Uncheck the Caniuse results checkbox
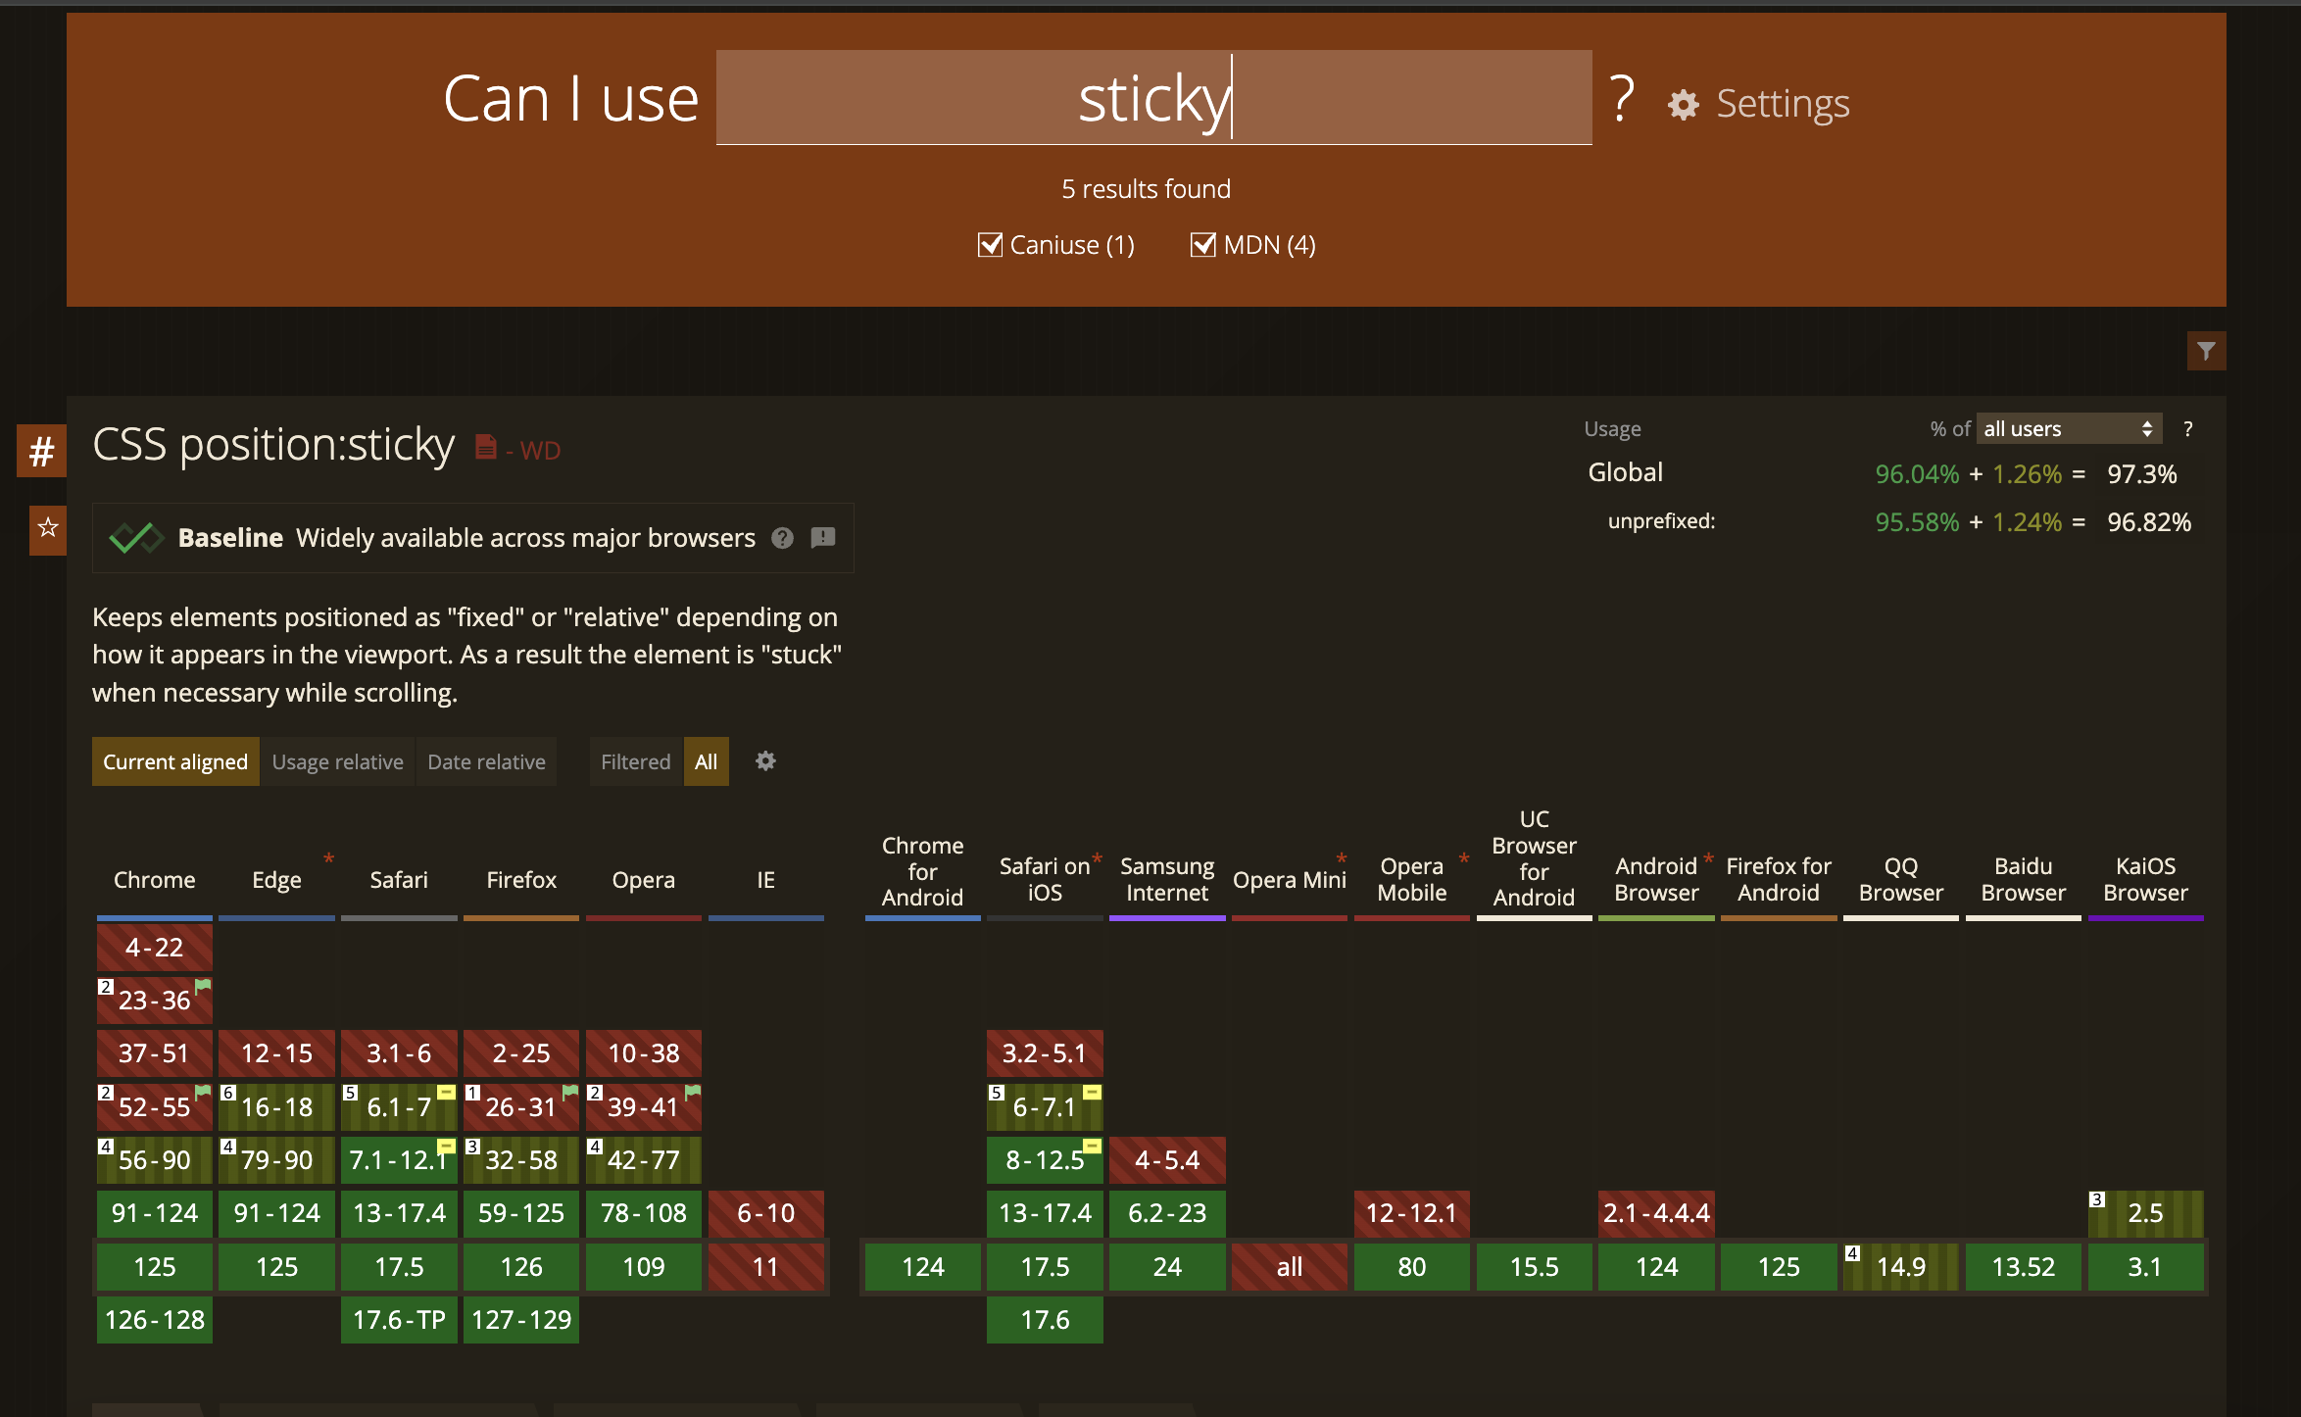 click(x=991, y=245)
